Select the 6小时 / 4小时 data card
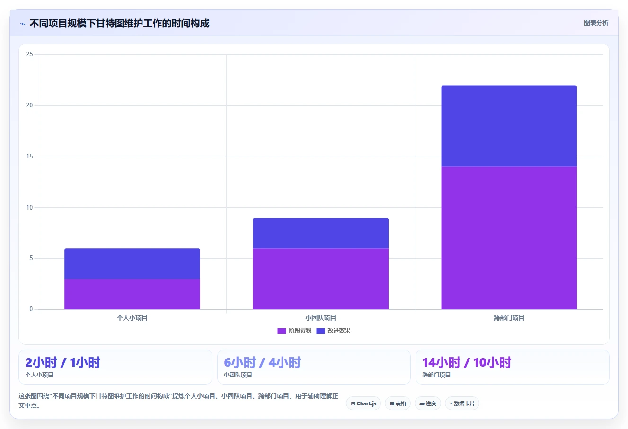This screenshot has height=429, width=628. [314, 367]
